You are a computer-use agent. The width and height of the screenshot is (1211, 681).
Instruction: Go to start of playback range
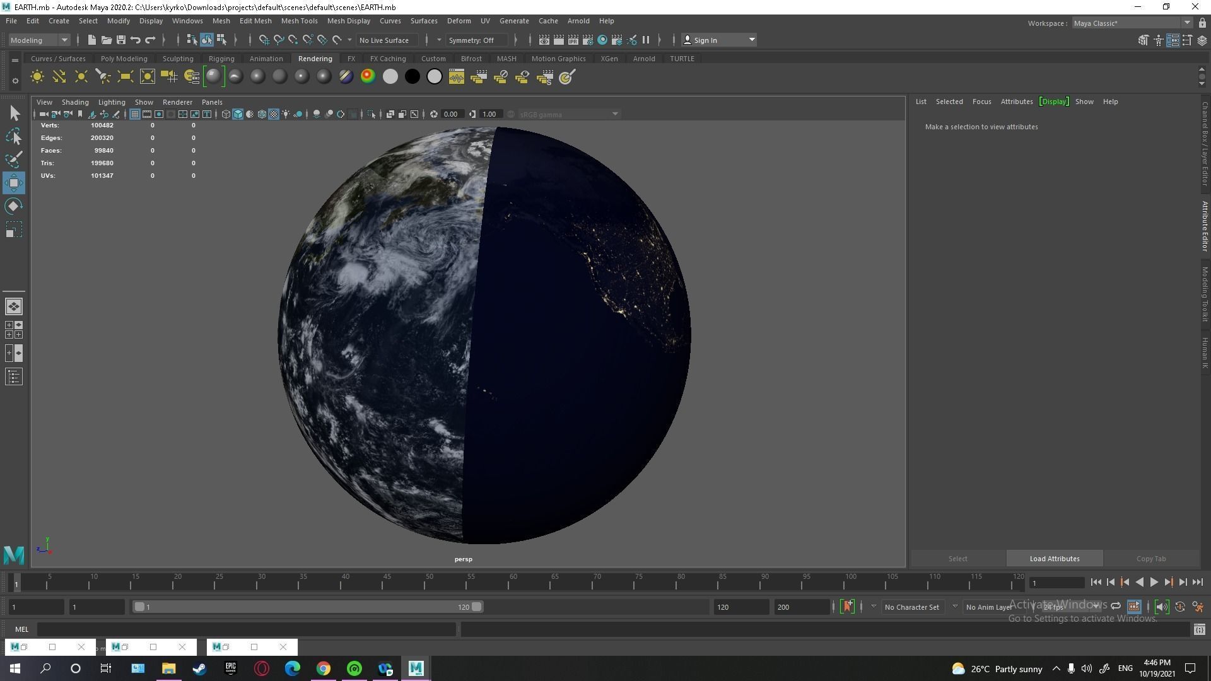coord(1096,583)
